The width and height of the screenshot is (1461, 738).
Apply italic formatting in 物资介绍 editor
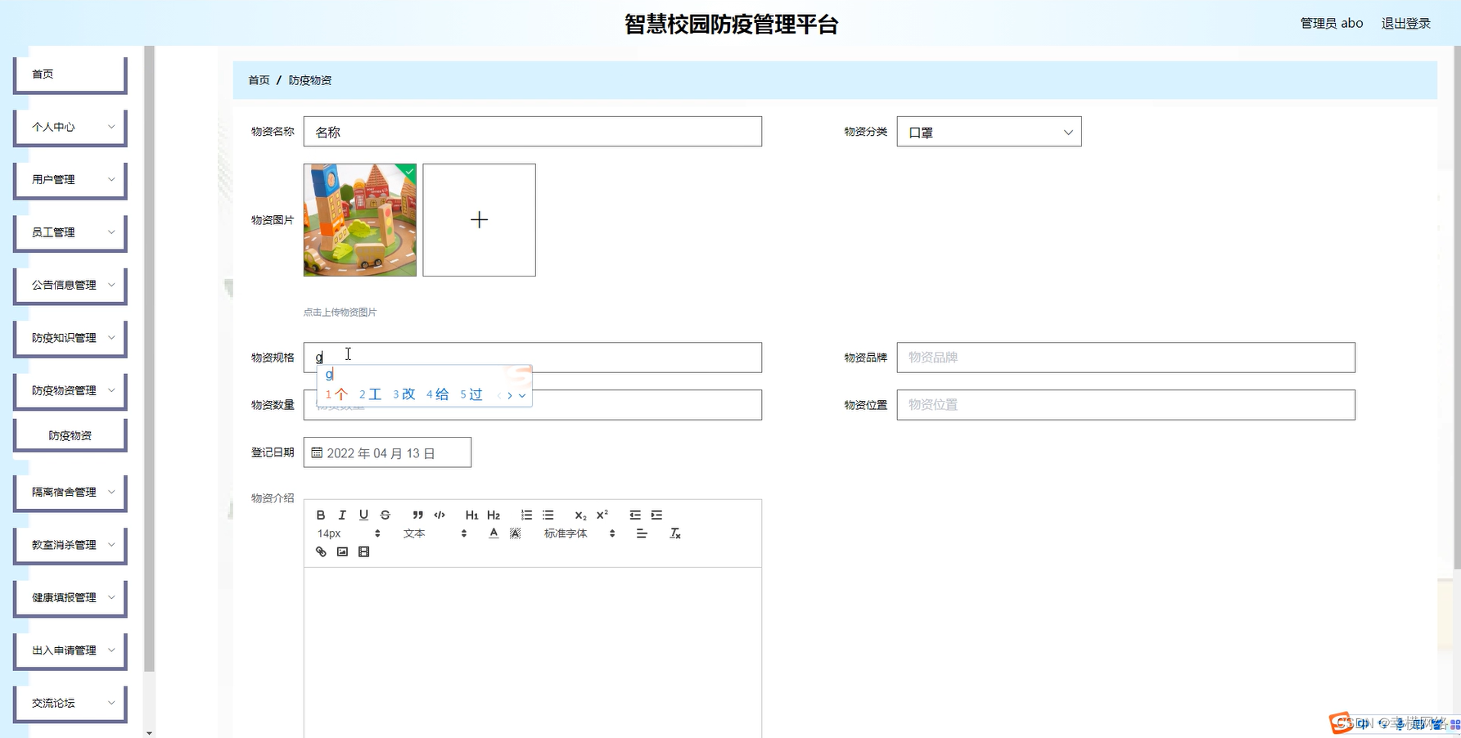341,515
